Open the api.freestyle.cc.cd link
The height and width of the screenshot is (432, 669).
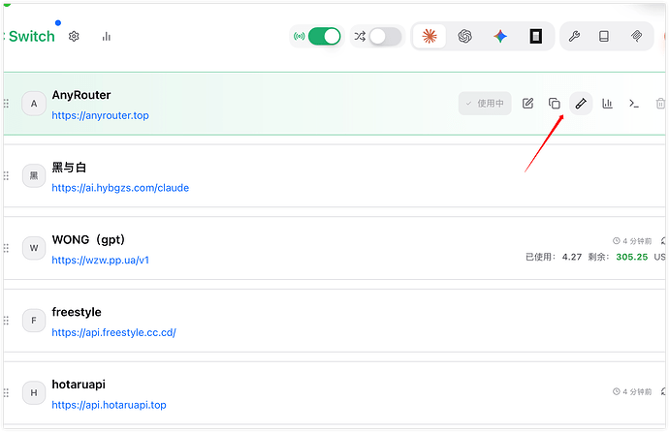(x=113, y=333)
